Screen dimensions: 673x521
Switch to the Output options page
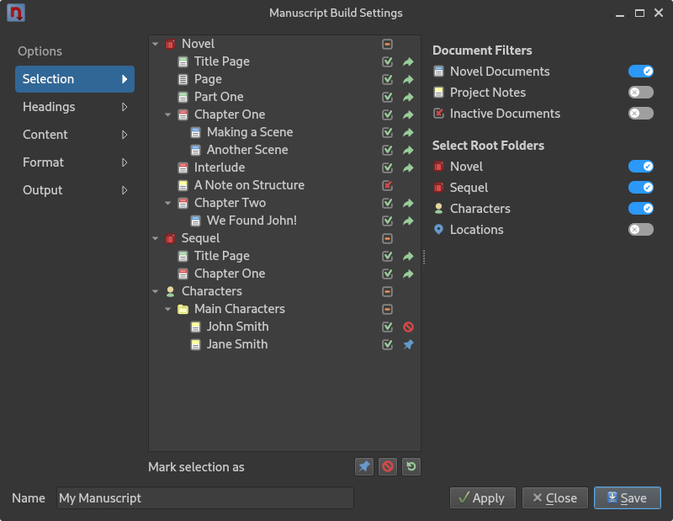(75, 190)
